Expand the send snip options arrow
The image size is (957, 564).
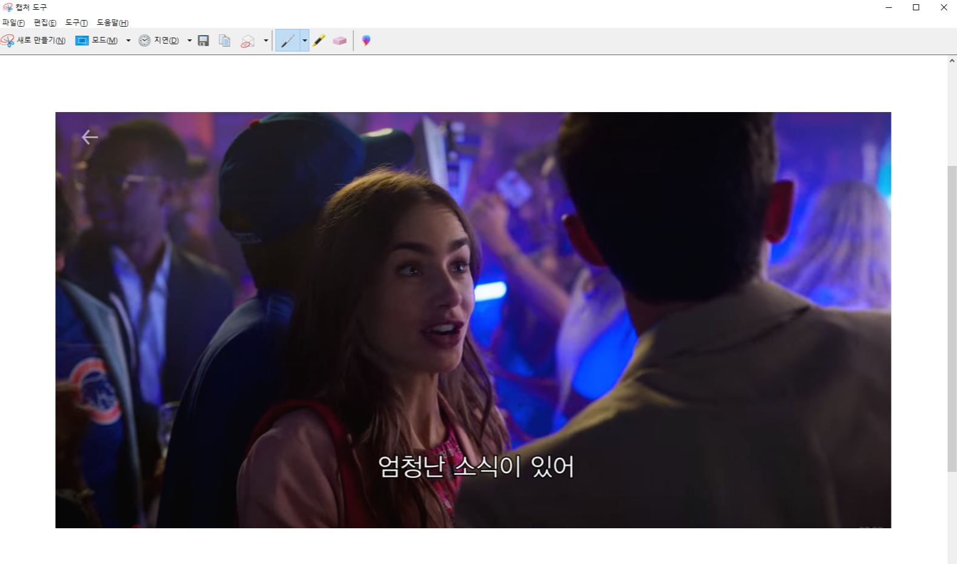coord(265,41)
